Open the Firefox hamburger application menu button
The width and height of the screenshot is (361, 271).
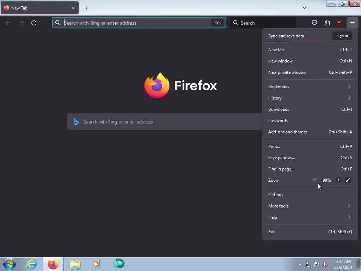click(352, 23)
